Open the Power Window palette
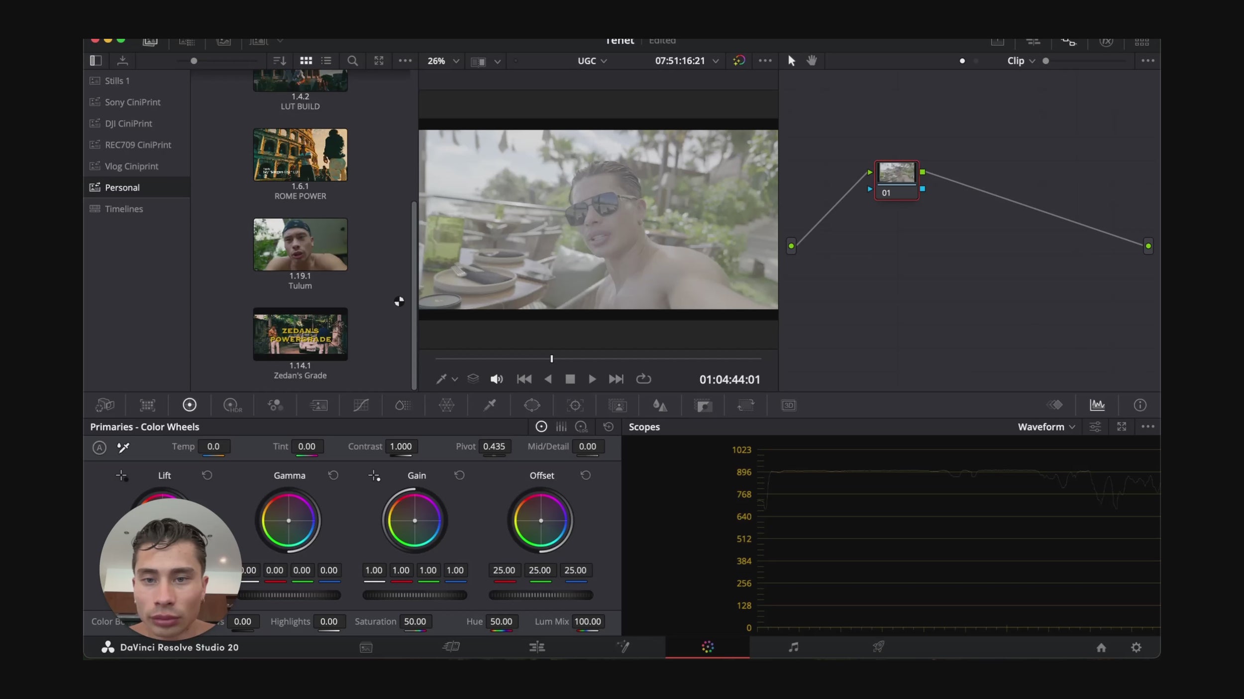The width and height of the screenshot is (1244, 699). pos(532,405)
